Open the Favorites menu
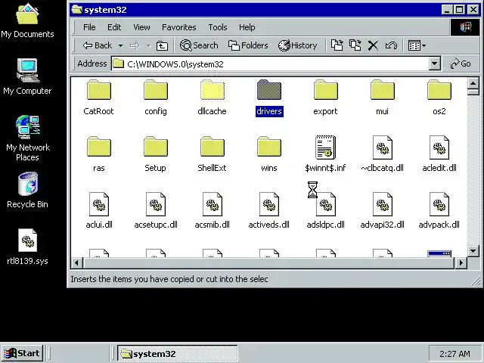The height and width of the screenshot is (363, 484). (x=179, y=27)
